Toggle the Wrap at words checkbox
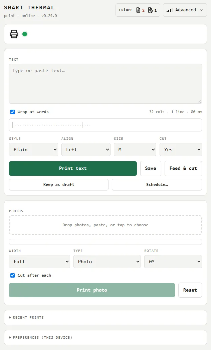This screenshot has height=350, width=211. pyautogui.click(x=12, y=112)
